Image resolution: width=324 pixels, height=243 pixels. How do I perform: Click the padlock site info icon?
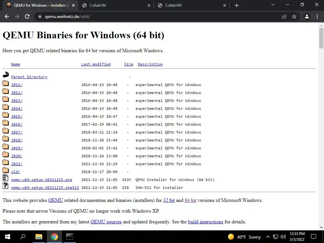coord(40,16)
